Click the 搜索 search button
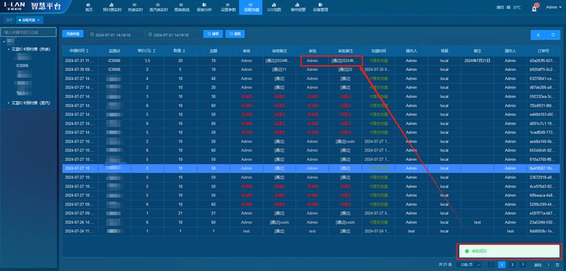Screen dimensions: 566x271 pyautogui.click(x=213, y=34)
